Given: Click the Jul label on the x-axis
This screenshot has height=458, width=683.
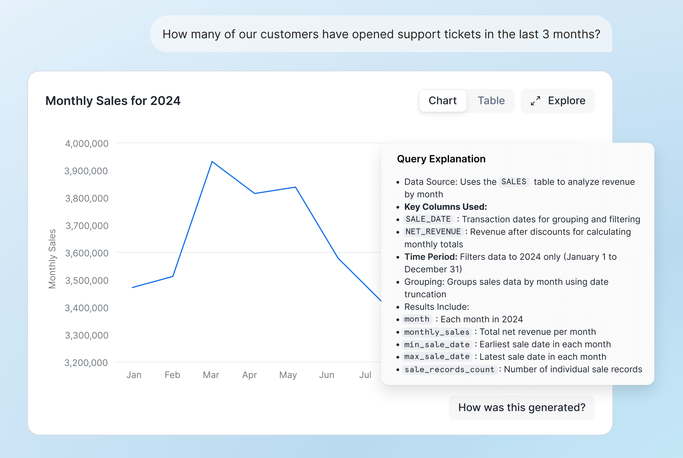Looking at the screenshot, I should point(365,375).
